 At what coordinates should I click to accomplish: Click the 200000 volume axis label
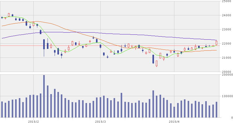[x=227, y=75]
